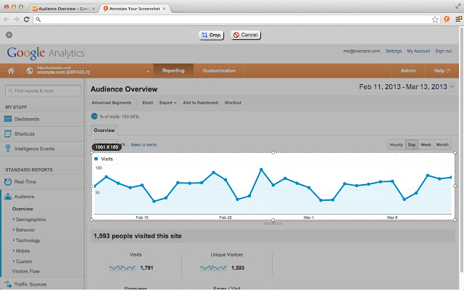Switch graph to Month view
The width and height of the screenshot is (464, 290).
coord(442,145)
